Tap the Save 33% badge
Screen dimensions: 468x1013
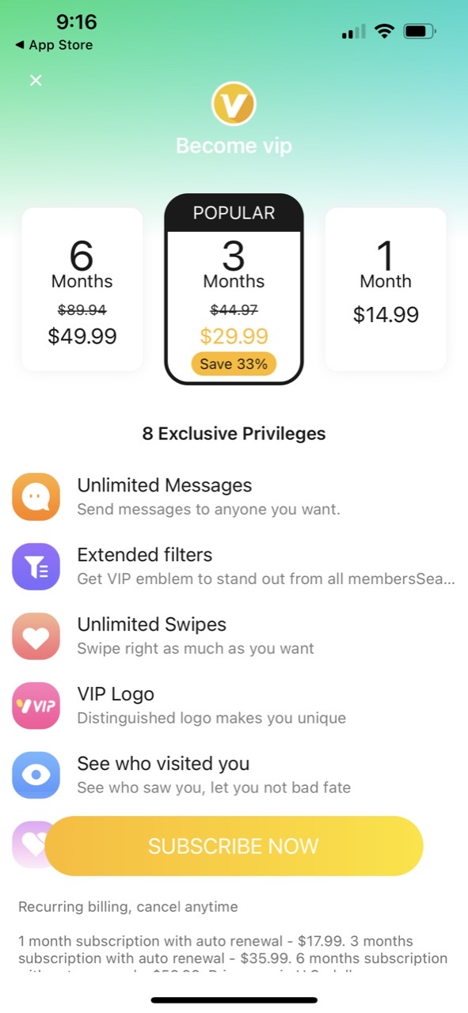point(234,364)
